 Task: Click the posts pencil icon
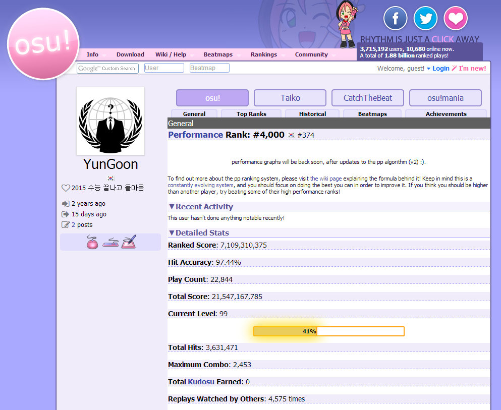coord(66,225)
